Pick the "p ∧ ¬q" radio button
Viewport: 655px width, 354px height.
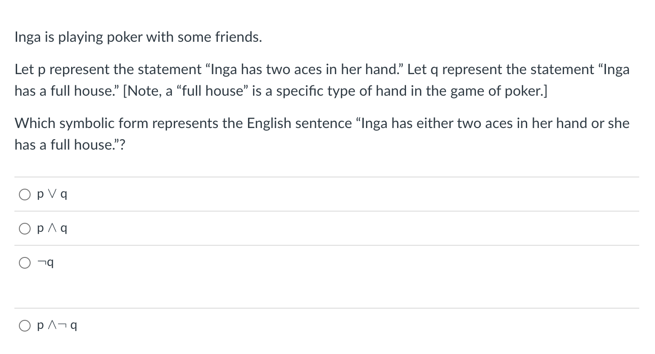coord(25,326)
